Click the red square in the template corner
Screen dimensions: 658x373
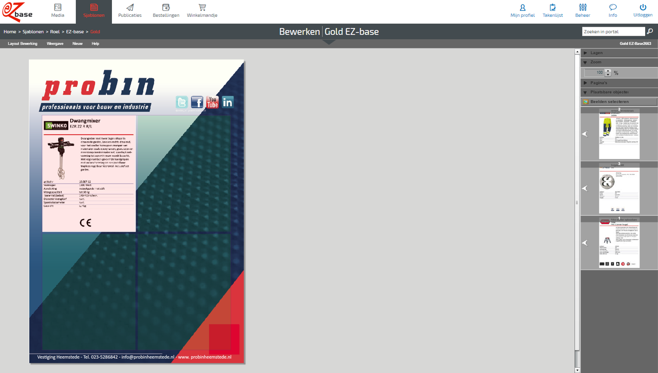(x=224, y=339)
